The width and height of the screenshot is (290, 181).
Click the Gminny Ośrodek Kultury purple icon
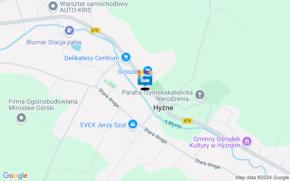pyautogui.click(x=247, y=142)
